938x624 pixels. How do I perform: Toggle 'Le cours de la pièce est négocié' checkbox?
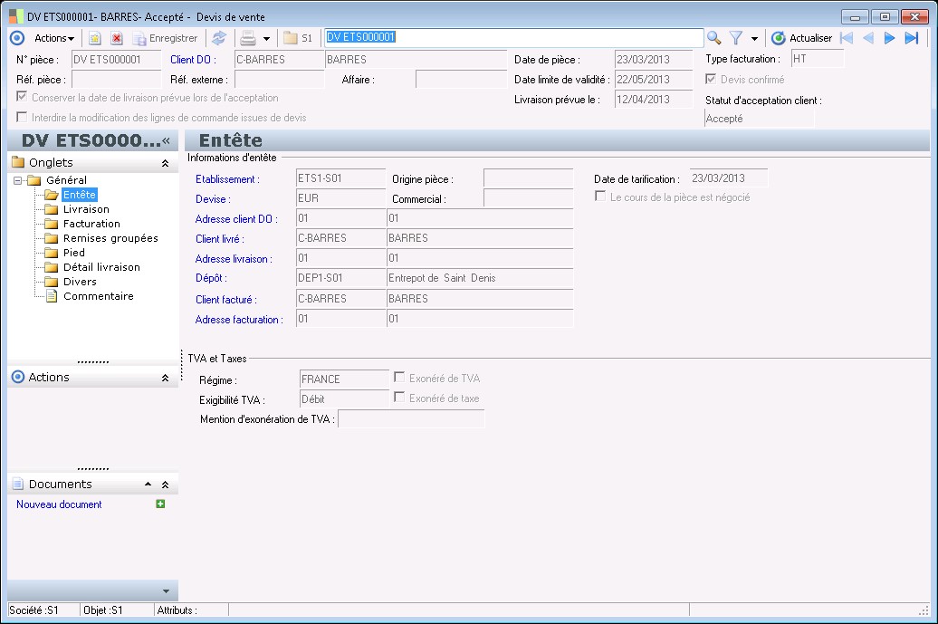[x=600, y=197]
